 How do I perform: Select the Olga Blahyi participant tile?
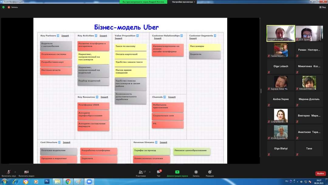pyautogui.click(x=281, y=148)
